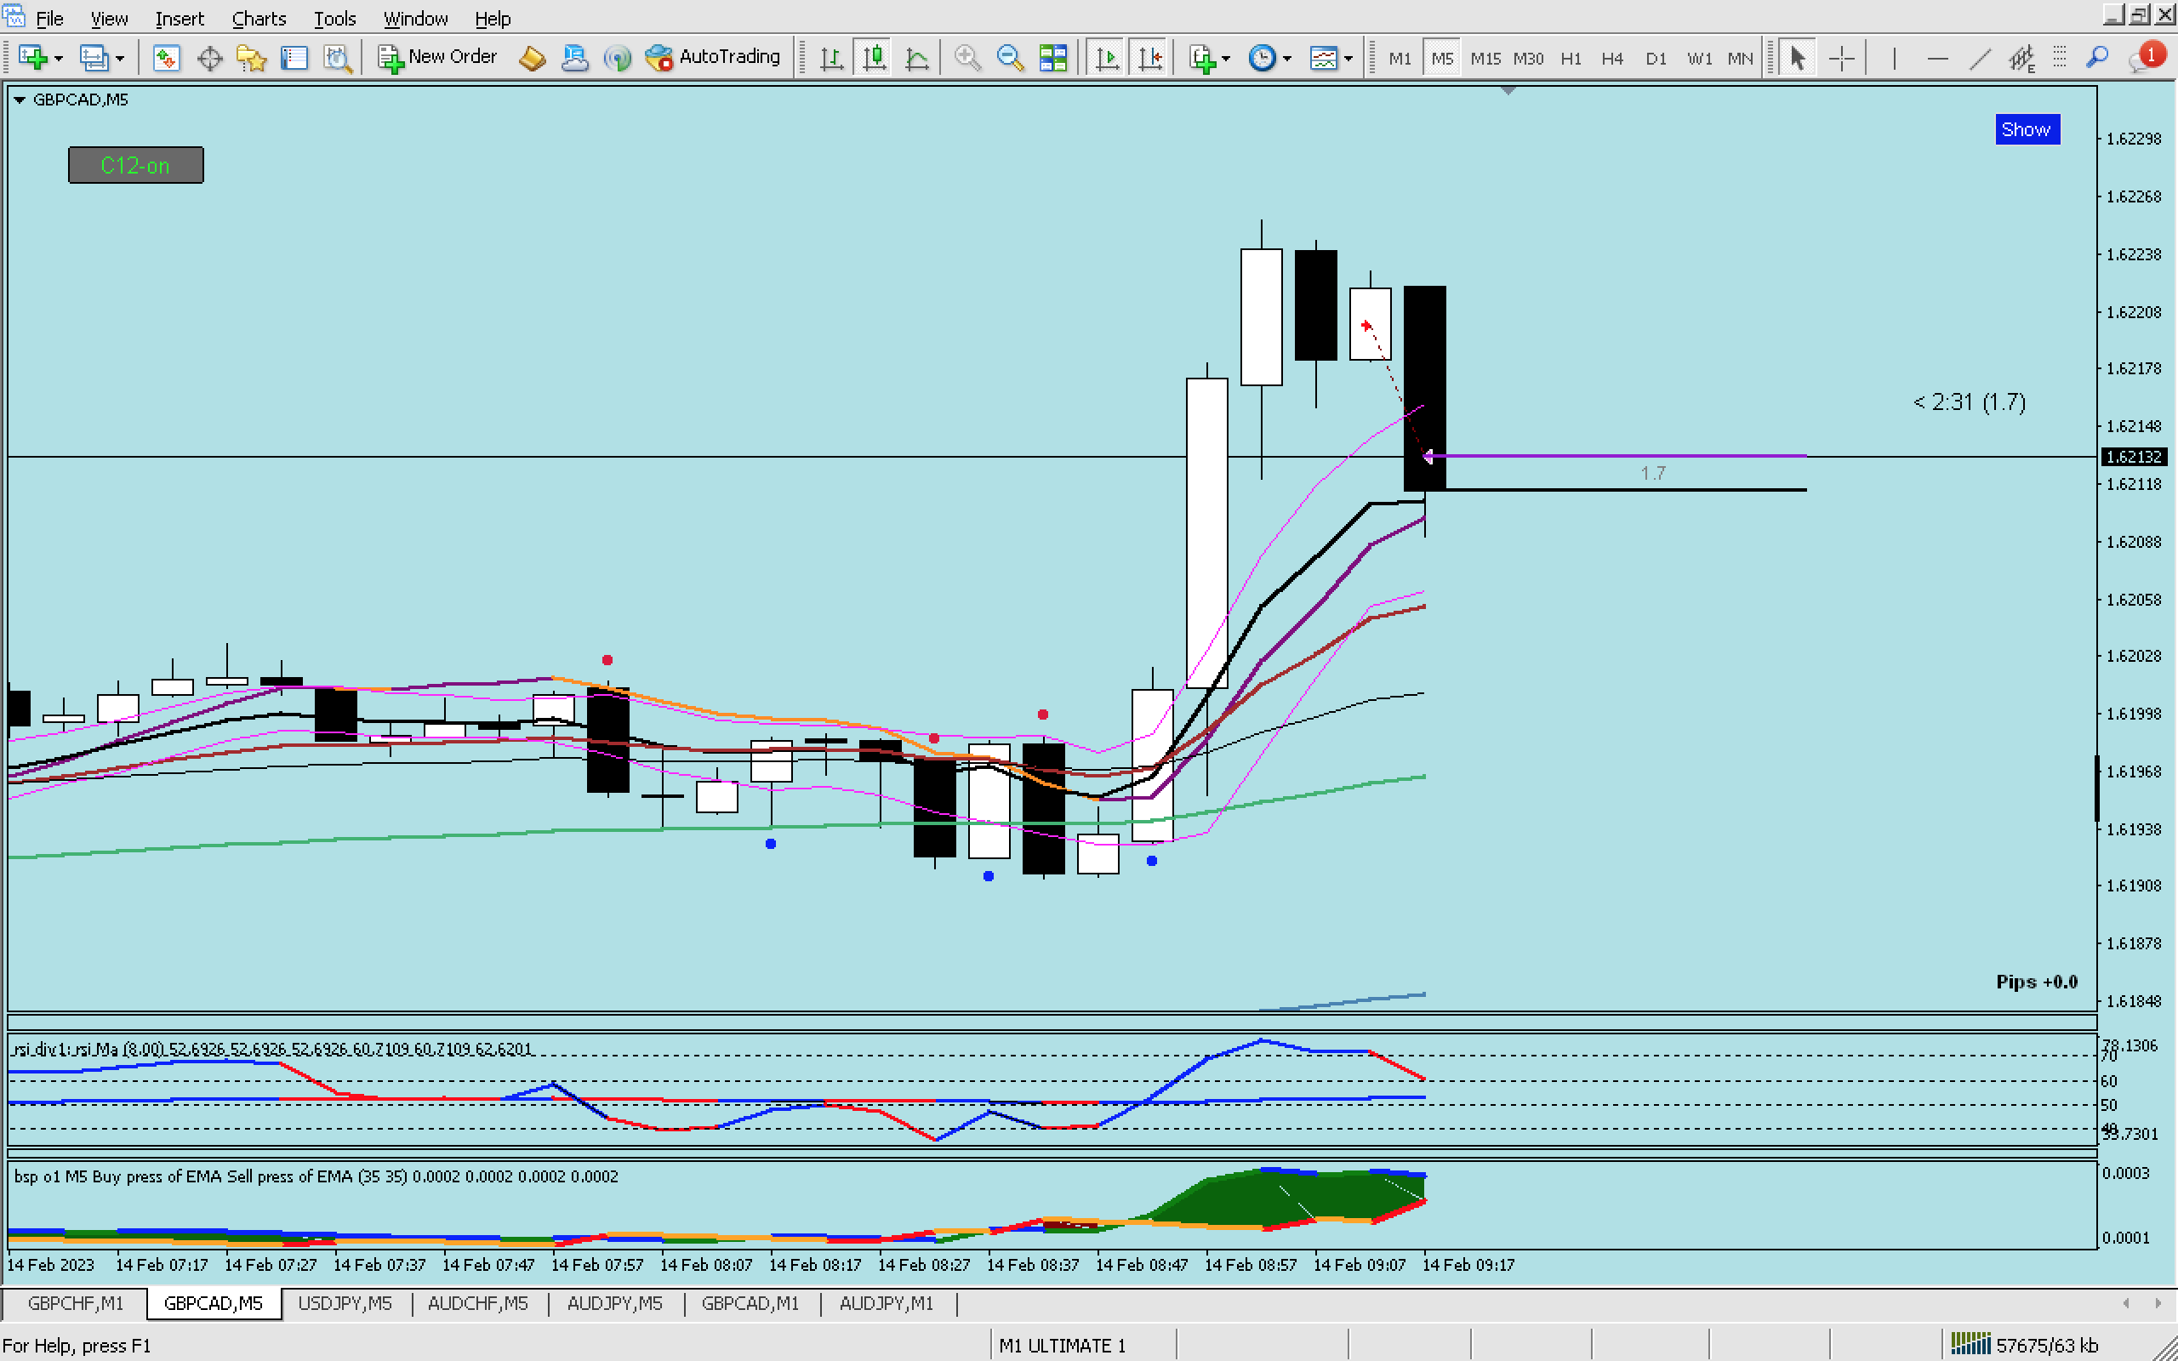
Task: Click the New Order button
Action: click(437, 57)
